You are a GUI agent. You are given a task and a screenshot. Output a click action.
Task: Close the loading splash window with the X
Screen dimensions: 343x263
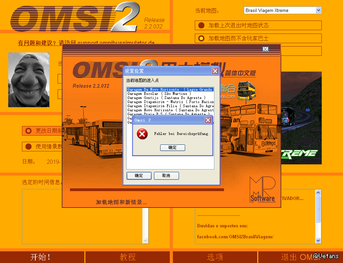click(265, 49)
